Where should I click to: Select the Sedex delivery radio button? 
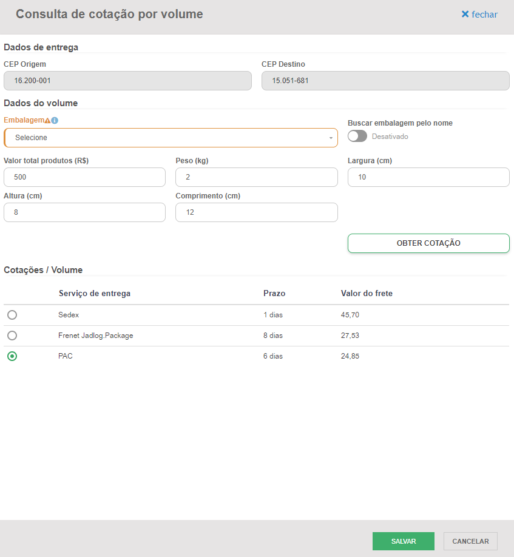[12, 315]
